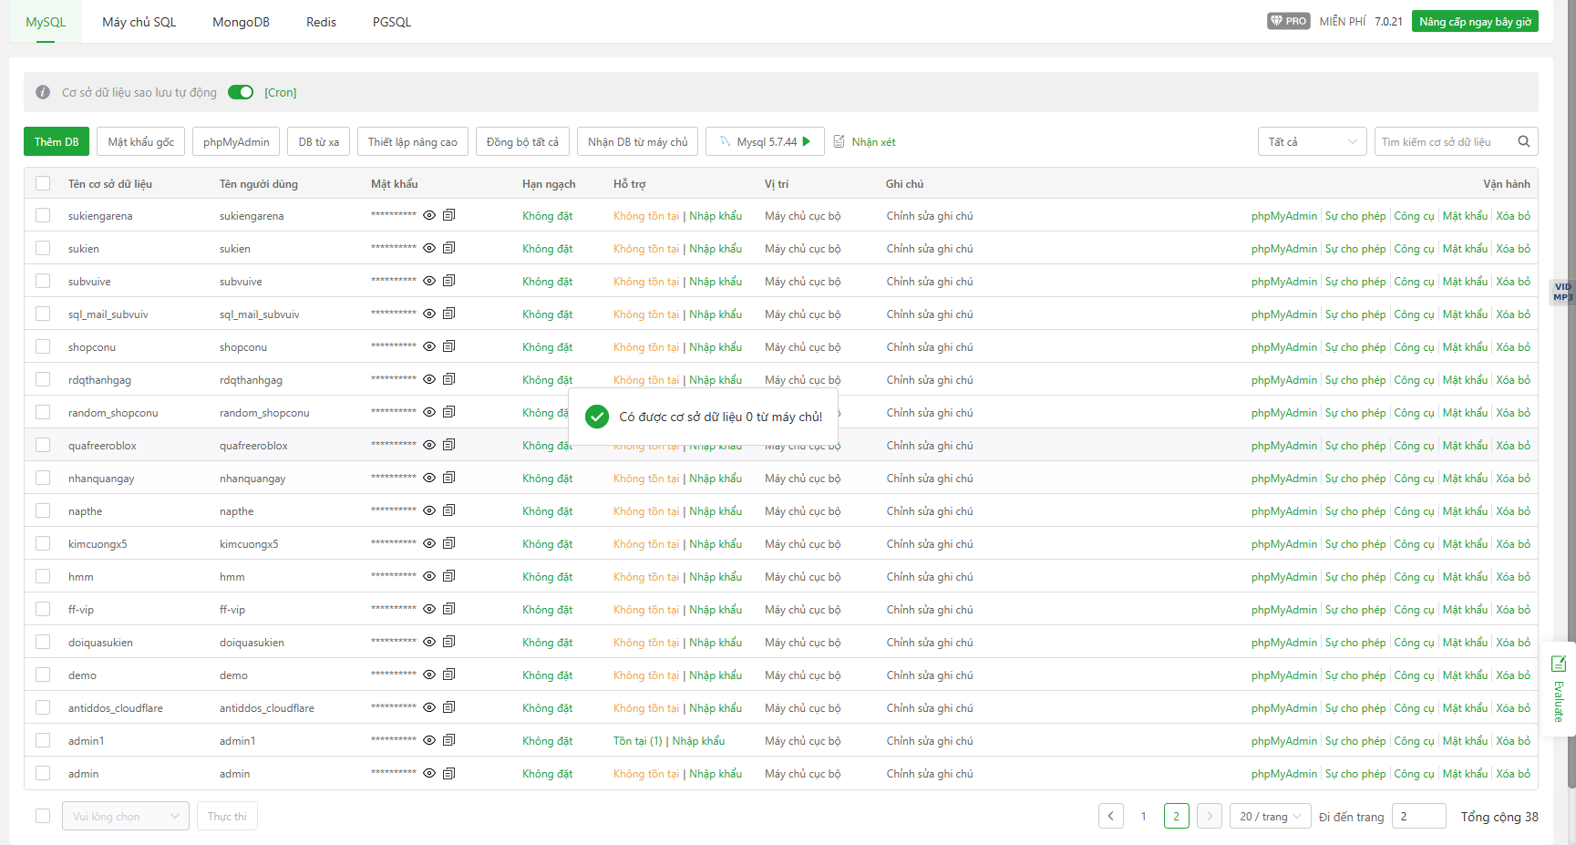The image size is (1576, 845).
Task: Disable automatic database backup switch
Action: [x=241, y=92]
